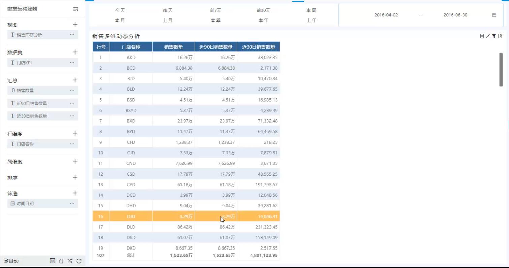509x268 pixels.
Task: Select the 前30天 quick date option
Action: click(263, 10)
